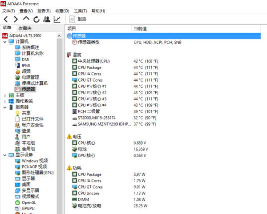The image size is (267, 214).
Task: Expand the 操作系统 tree node
Action: click(5, 102)
